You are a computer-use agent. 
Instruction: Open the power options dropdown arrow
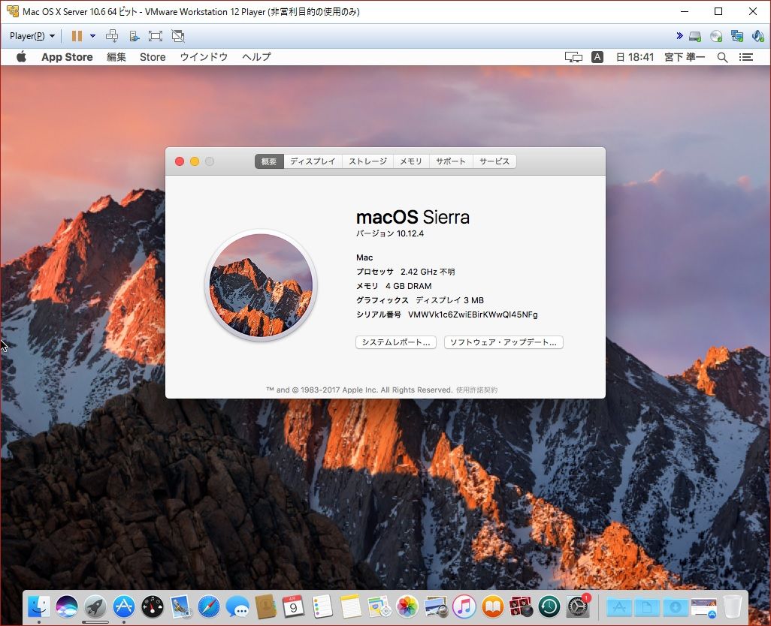[93, 36]
